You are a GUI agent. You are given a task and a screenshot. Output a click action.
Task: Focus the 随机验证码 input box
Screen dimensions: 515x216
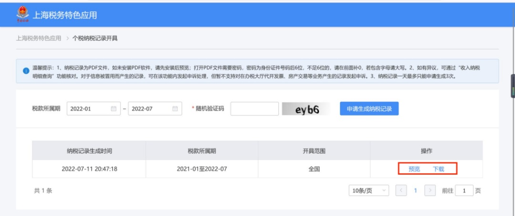(254, 109)
